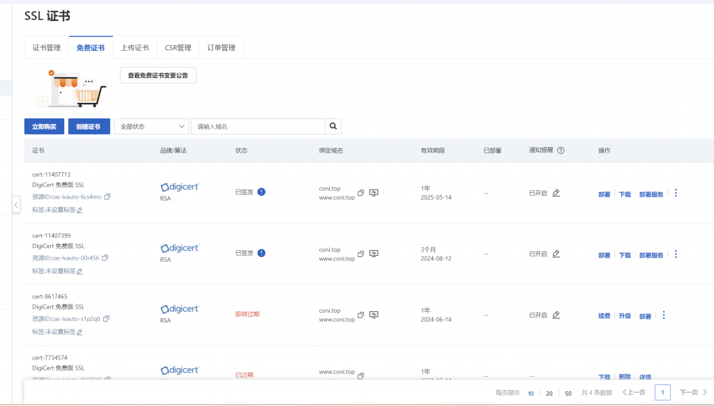Click the 有效期限 column header
The width and height of the screenshot is (714, 406).
[x=432, y=150]
